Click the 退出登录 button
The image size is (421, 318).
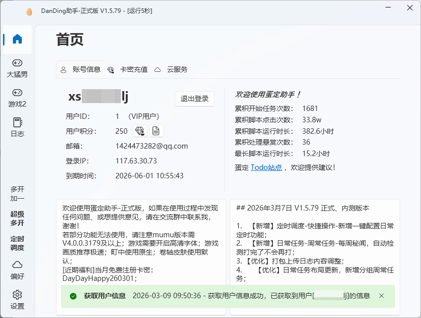195,99
